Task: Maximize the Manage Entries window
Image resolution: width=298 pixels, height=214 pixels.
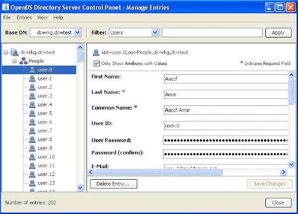Action: 280,7
